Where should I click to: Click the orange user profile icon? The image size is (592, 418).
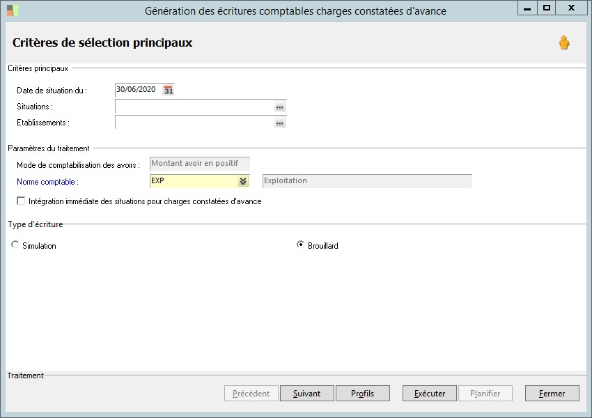point(564,42)
